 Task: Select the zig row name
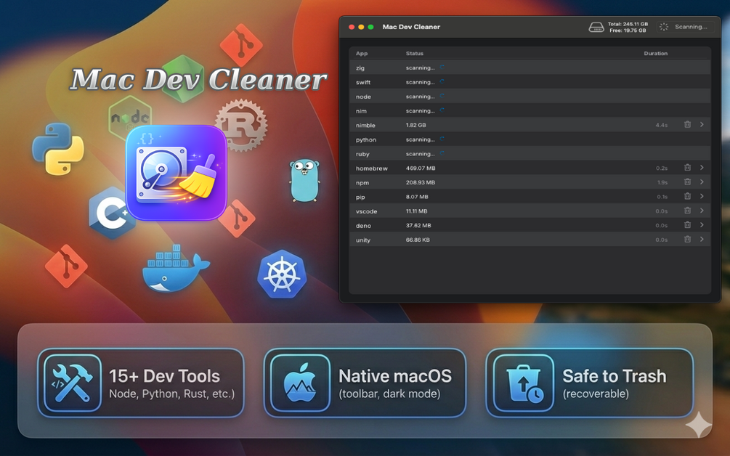click(x=360, y=68)
